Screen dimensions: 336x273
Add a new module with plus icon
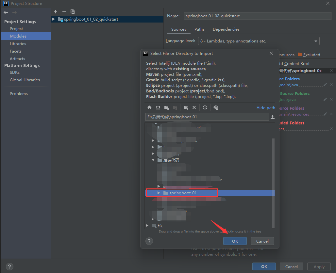(x=56, y=12)
